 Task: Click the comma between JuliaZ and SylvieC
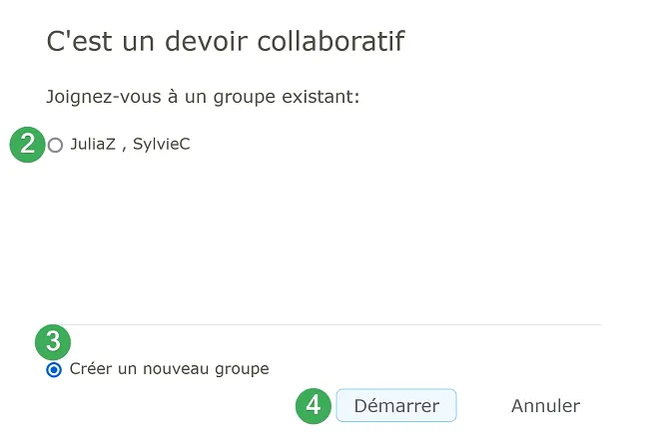coord(124,150)
